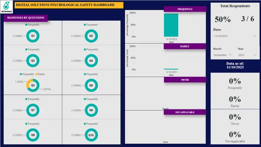Select the Q6 donut chart
261x147 pixels.
click(91, 85)
